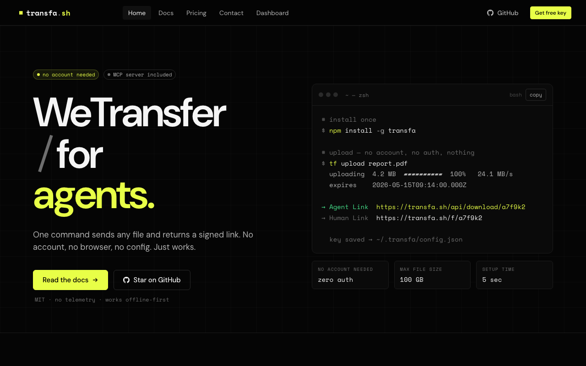Click the GitHub octocat icon in header
Image resolution: width=586 pixels, height=366 pixels.
coord(490,13)
